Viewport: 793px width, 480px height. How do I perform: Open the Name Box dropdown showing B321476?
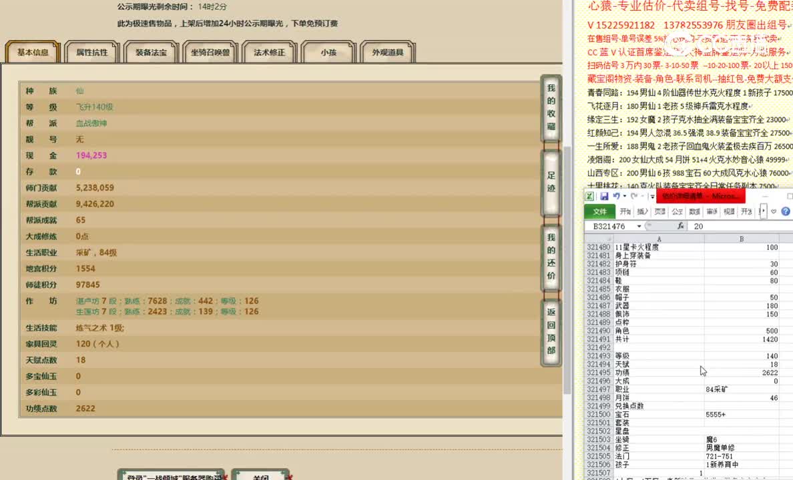coord(639,226)
